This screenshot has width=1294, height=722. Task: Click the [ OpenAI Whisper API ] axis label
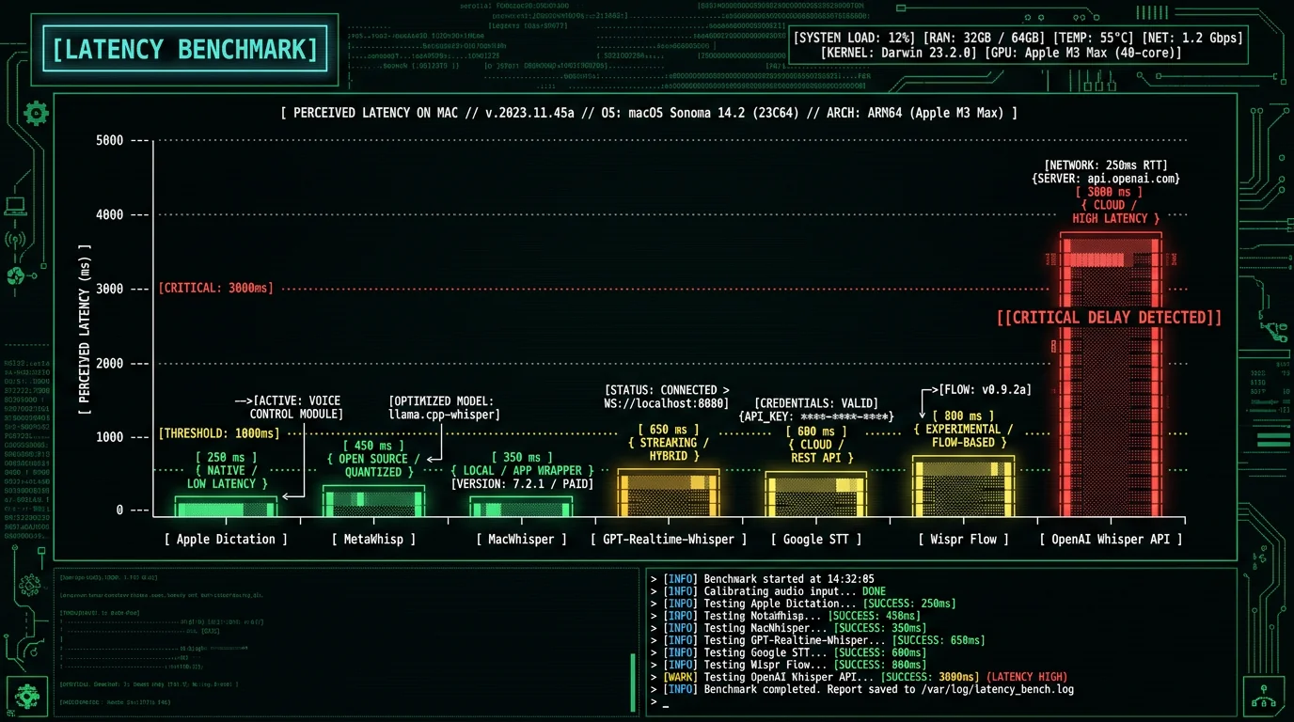pos(1111,539)
